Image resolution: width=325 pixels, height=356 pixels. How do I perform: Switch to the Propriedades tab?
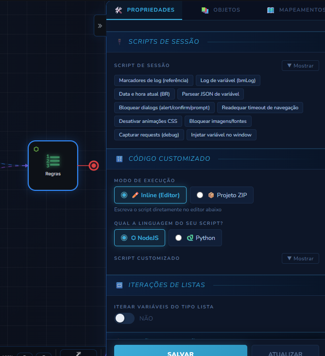pyautogui.click(x=144, y=10)
